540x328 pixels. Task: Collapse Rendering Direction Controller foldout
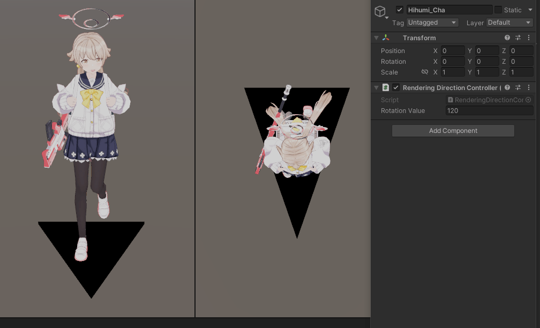tap(377, 87)
